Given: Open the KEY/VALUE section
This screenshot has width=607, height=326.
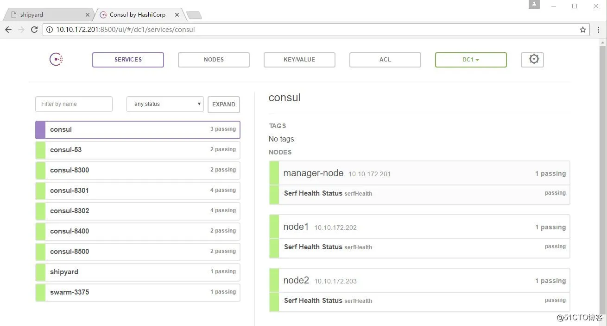Looking at the screenshot, I should (x=299, y=60).
